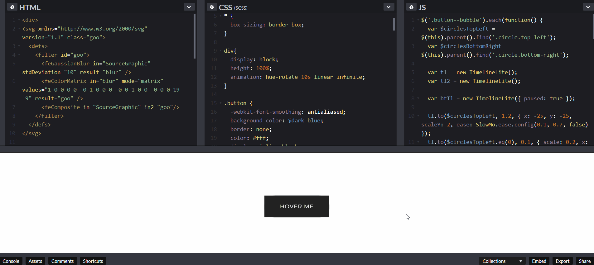Screen dimensions: 594x265
Task: Collapse the div code fold arrow in HTML
Action: pos(19,20)
